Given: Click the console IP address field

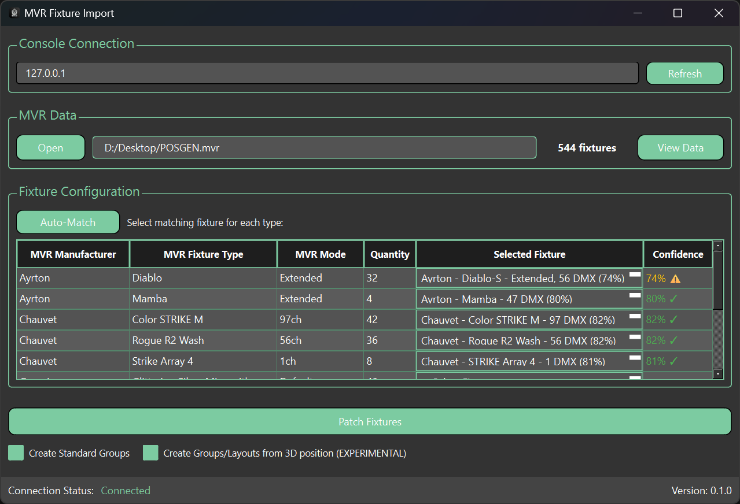Looking at the screenshot, I should 327,73.
